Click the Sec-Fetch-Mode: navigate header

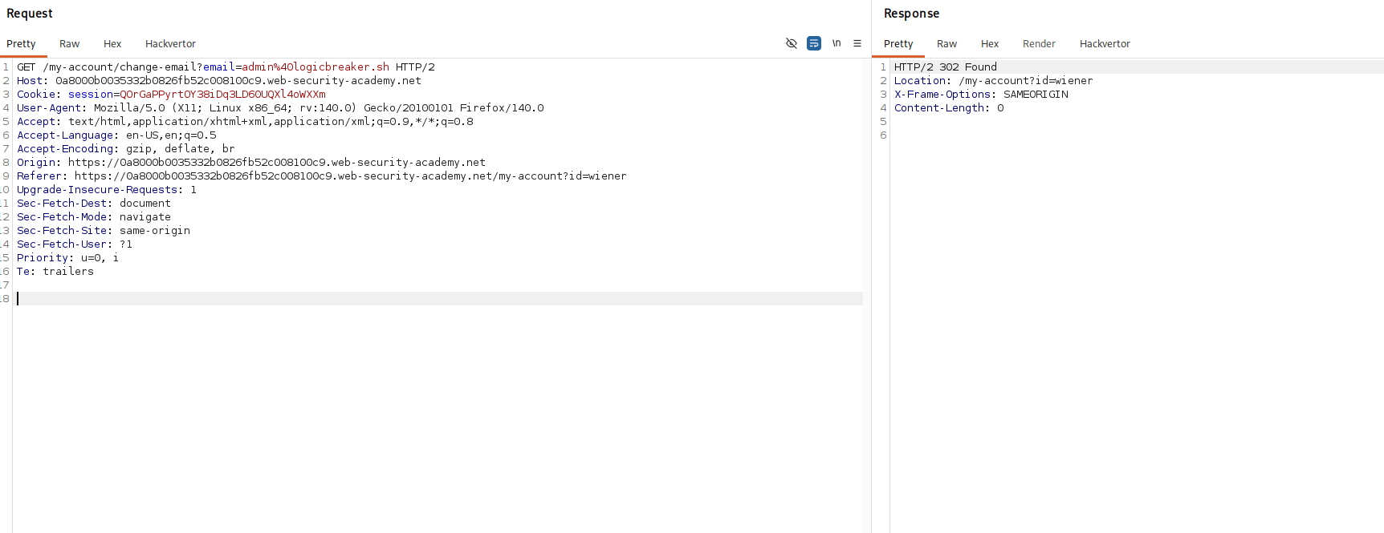click(94, 217)
